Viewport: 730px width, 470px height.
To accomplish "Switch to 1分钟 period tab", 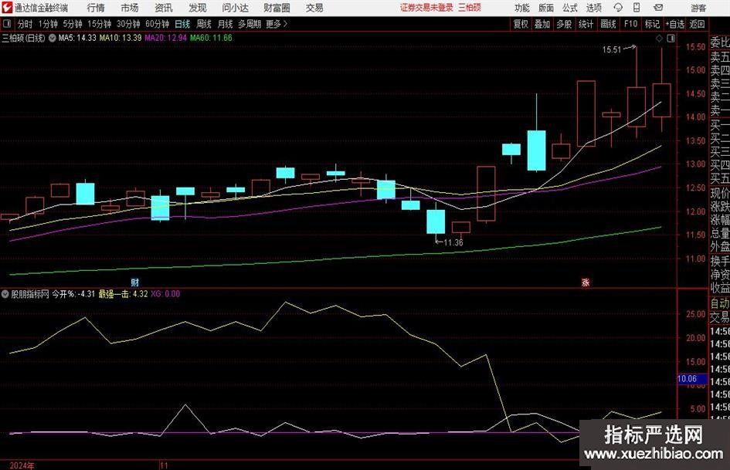I will tap(48, 24).
